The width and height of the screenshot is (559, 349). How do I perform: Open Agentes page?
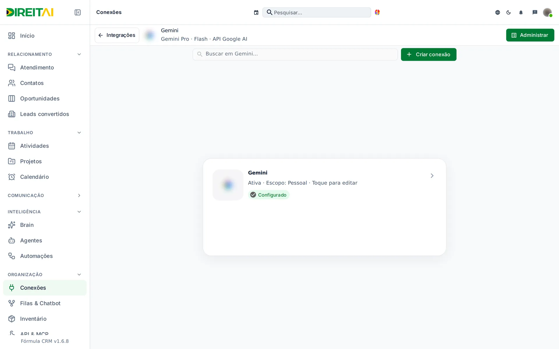pyautogui.click(x=45, y=241)
